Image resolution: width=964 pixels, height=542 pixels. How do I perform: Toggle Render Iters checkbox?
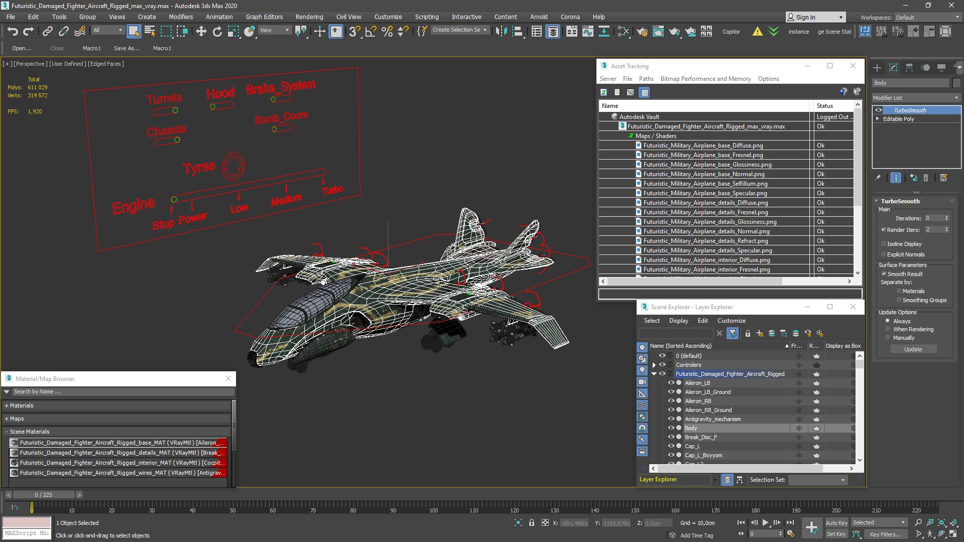point(883,230)
